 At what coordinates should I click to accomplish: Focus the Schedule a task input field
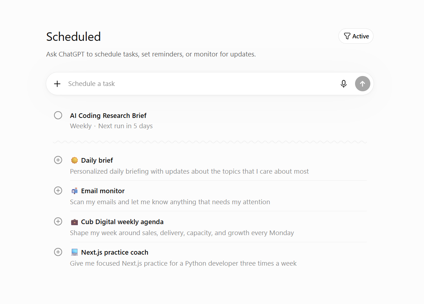200,84
